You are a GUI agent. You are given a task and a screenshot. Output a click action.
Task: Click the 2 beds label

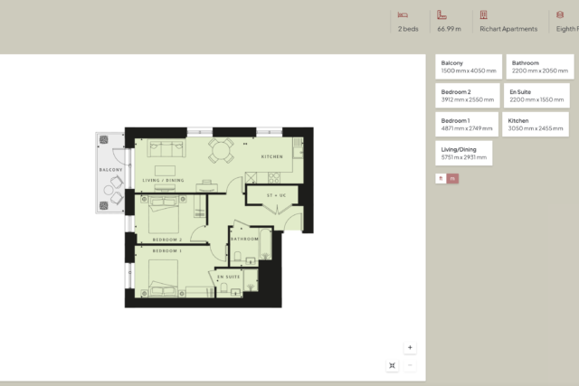(x=407, y=29)
